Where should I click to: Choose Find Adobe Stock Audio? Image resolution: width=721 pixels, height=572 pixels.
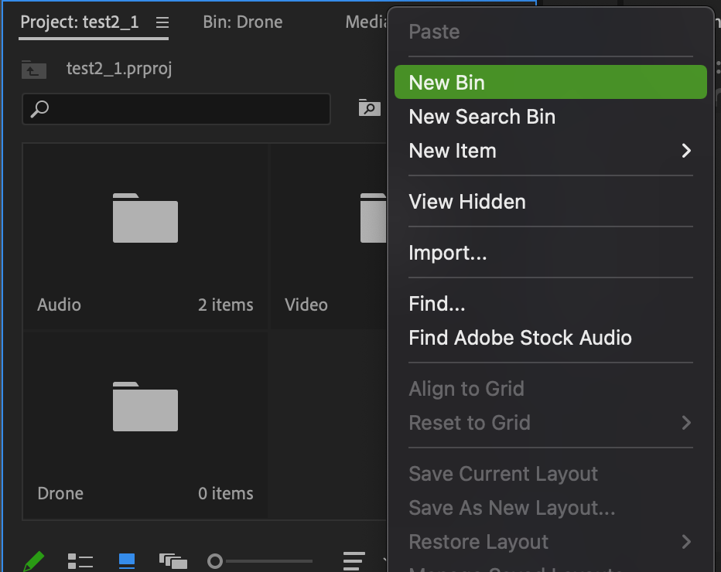click(520, 338)
